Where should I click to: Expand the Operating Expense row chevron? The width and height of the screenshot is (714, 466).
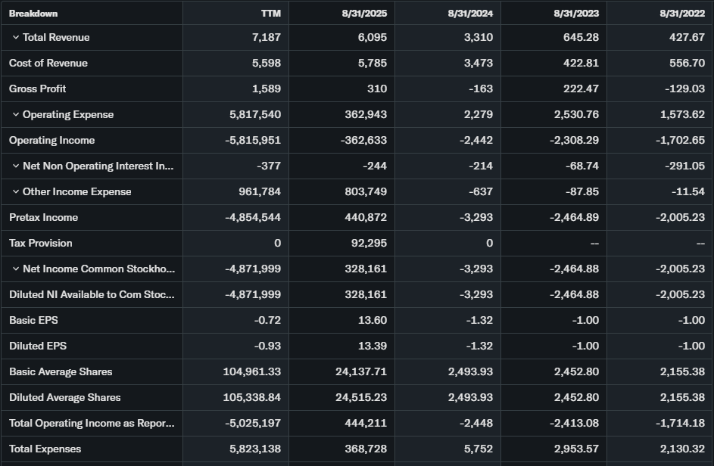point(15,115)
